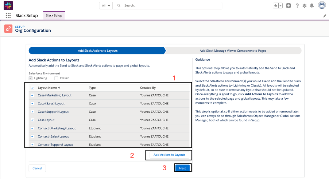
Task: Select the Add Slack Actions to Layouts step
Action: pos(97,51)
